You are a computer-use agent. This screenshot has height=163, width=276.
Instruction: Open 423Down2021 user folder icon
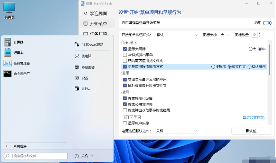tap(77, 44)
